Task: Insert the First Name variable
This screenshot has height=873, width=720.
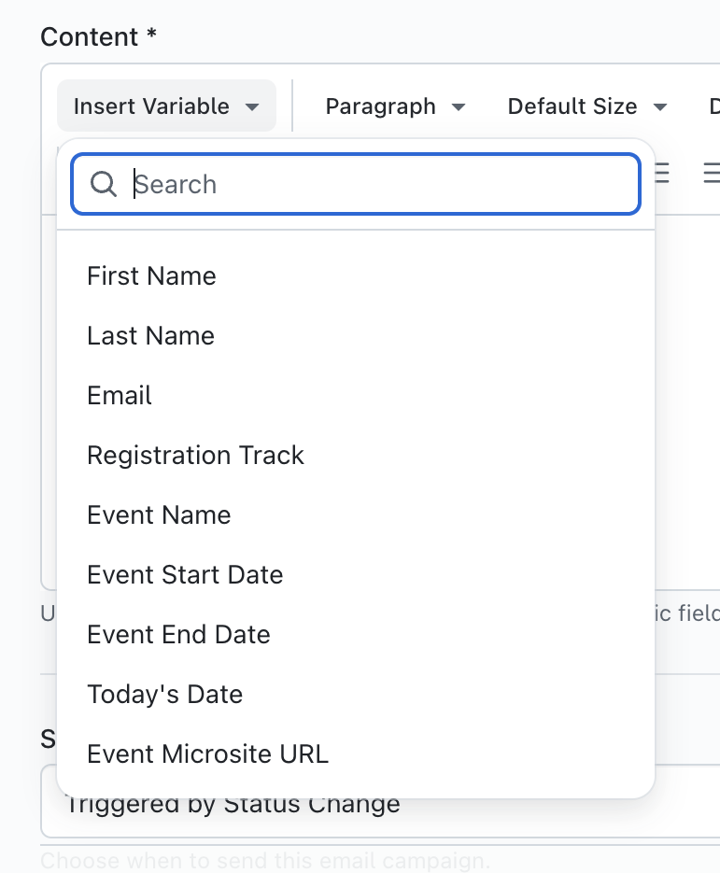Action: point(151,276)
